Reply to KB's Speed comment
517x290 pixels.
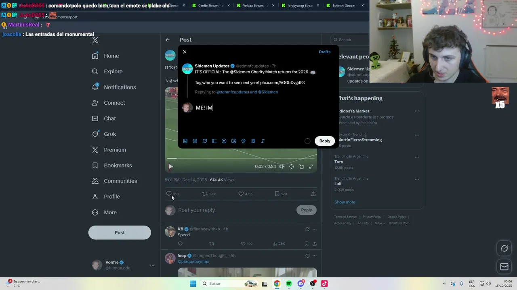coord(180,244)
